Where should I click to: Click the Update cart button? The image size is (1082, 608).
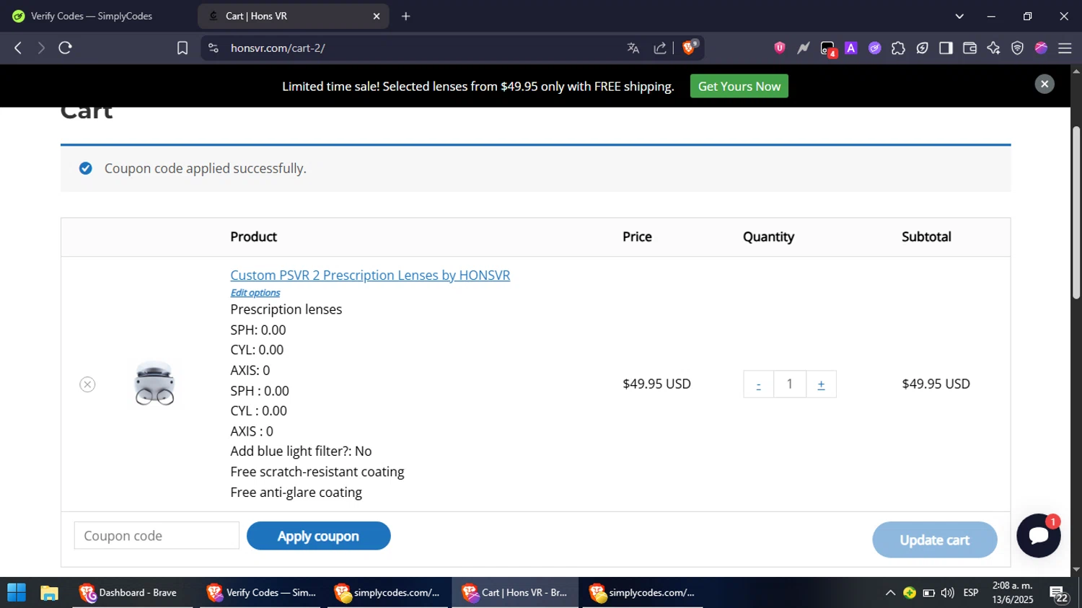[x=934, y=540]
